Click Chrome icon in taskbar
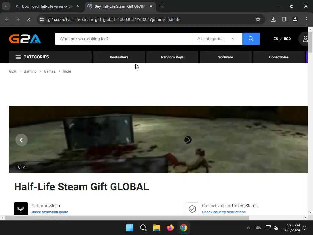Image resolution: width=313 pixels, height=235 pixels. 184,228
